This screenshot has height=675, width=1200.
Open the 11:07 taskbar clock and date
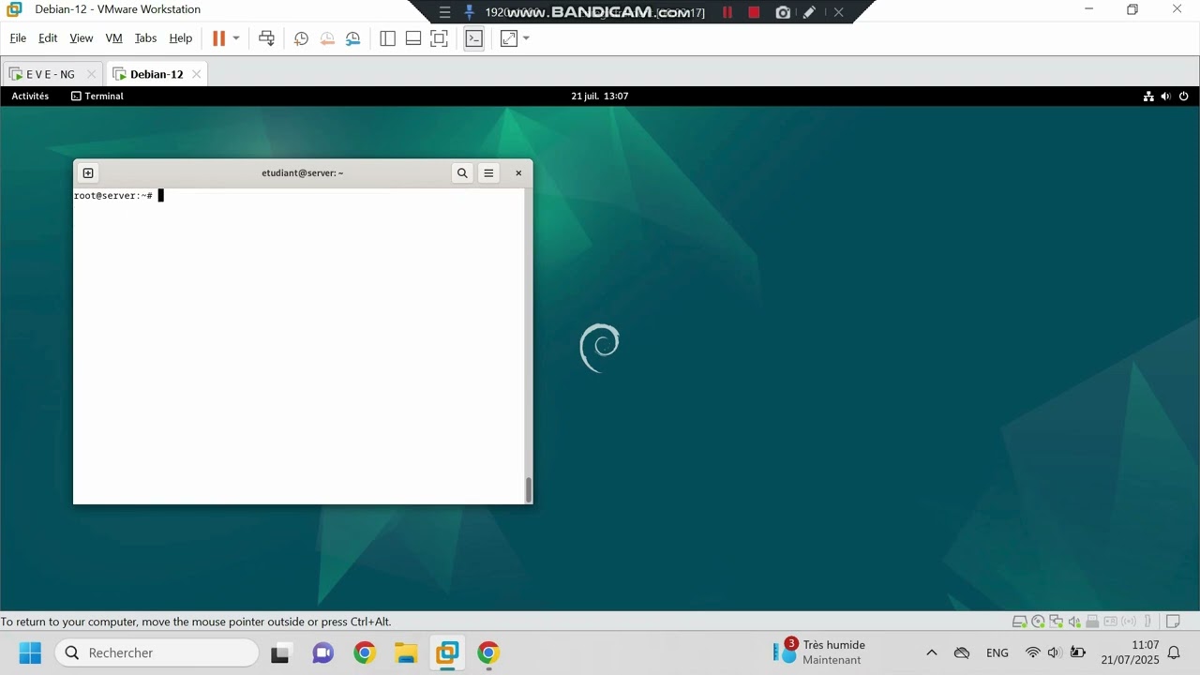(x=1131, y=652)
